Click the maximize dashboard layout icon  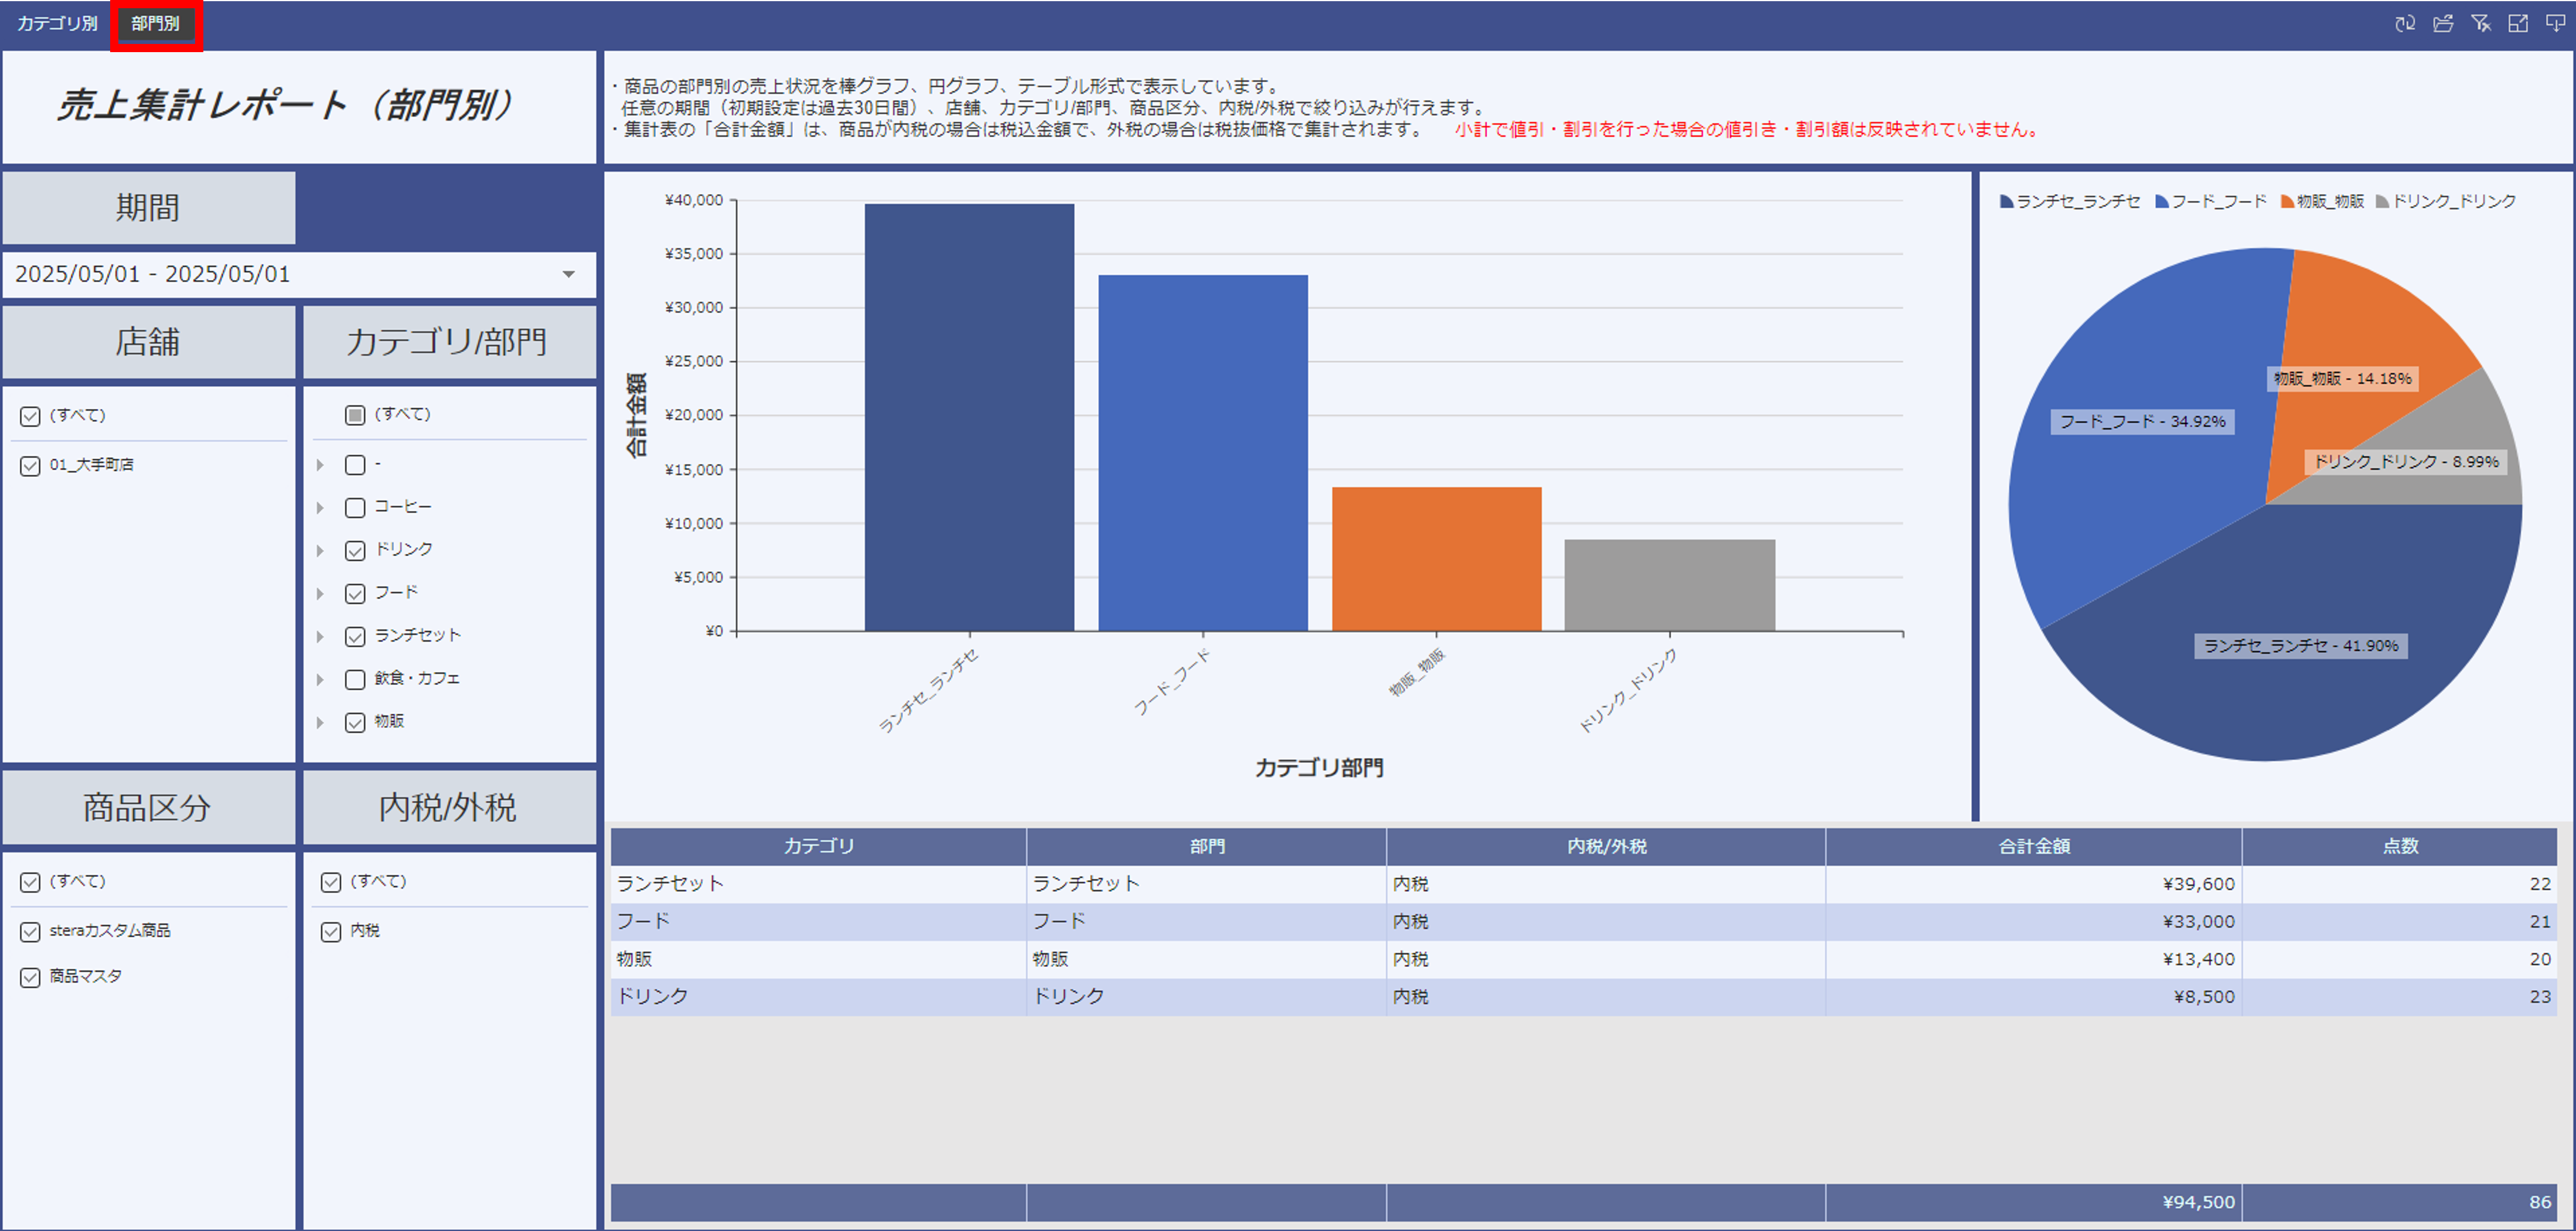tap(2518, 23)
